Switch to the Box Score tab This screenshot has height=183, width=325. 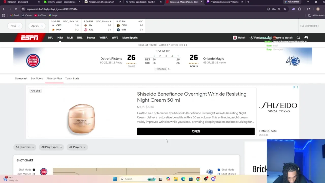[x=37, y=79]
